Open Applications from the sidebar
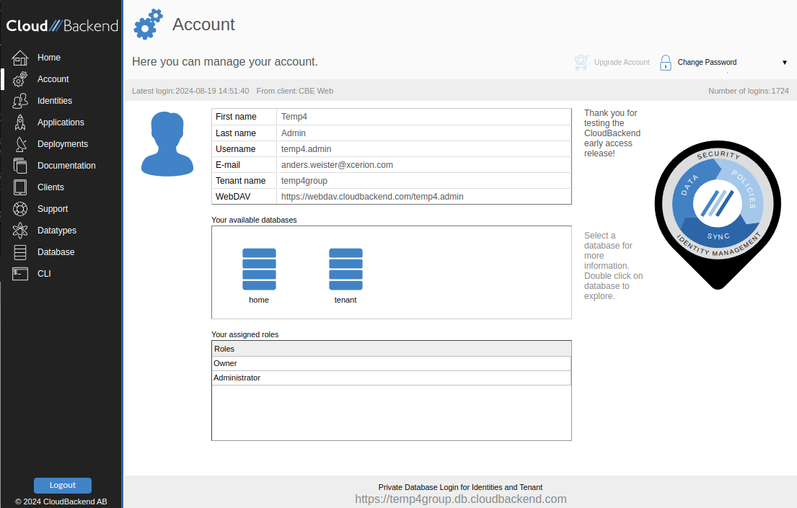The width and height of the screenshot is (797, 508). (x=61, y=122)
